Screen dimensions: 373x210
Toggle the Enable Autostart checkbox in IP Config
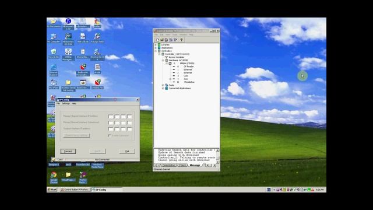110,135
